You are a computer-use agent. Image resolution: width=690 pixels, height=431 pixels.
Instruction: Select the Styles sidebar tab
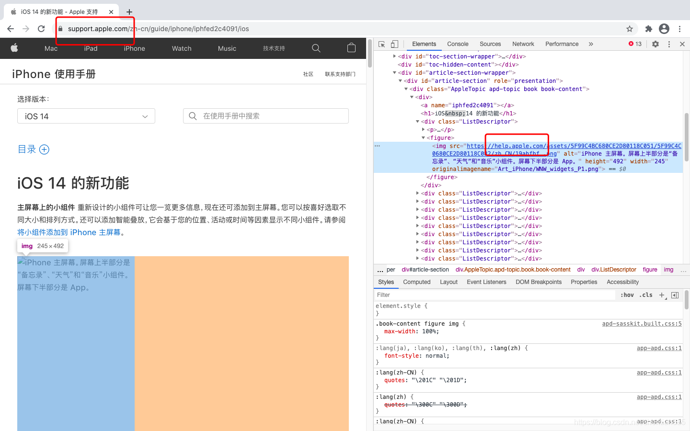point(386,282)
